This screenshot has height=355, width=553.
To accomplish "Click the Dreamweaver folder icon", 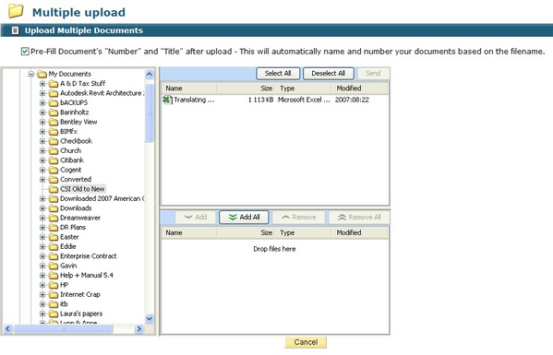I will [x=54, y=218].
